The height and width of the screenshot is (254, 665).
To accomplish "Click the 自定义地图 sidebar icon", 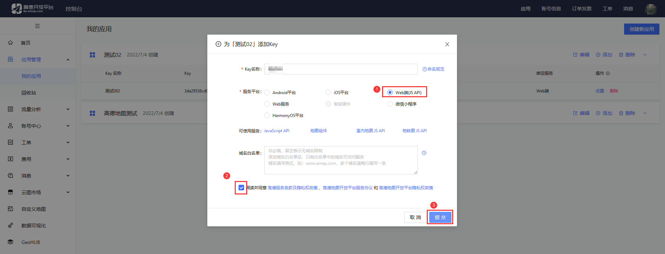I will (x=10, y=209).
